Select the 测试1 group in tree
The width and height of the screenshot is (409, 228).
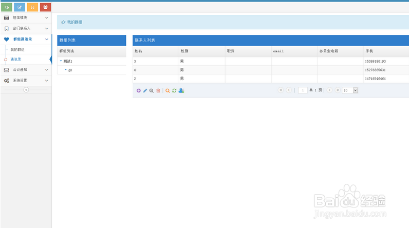coord(68,61)
